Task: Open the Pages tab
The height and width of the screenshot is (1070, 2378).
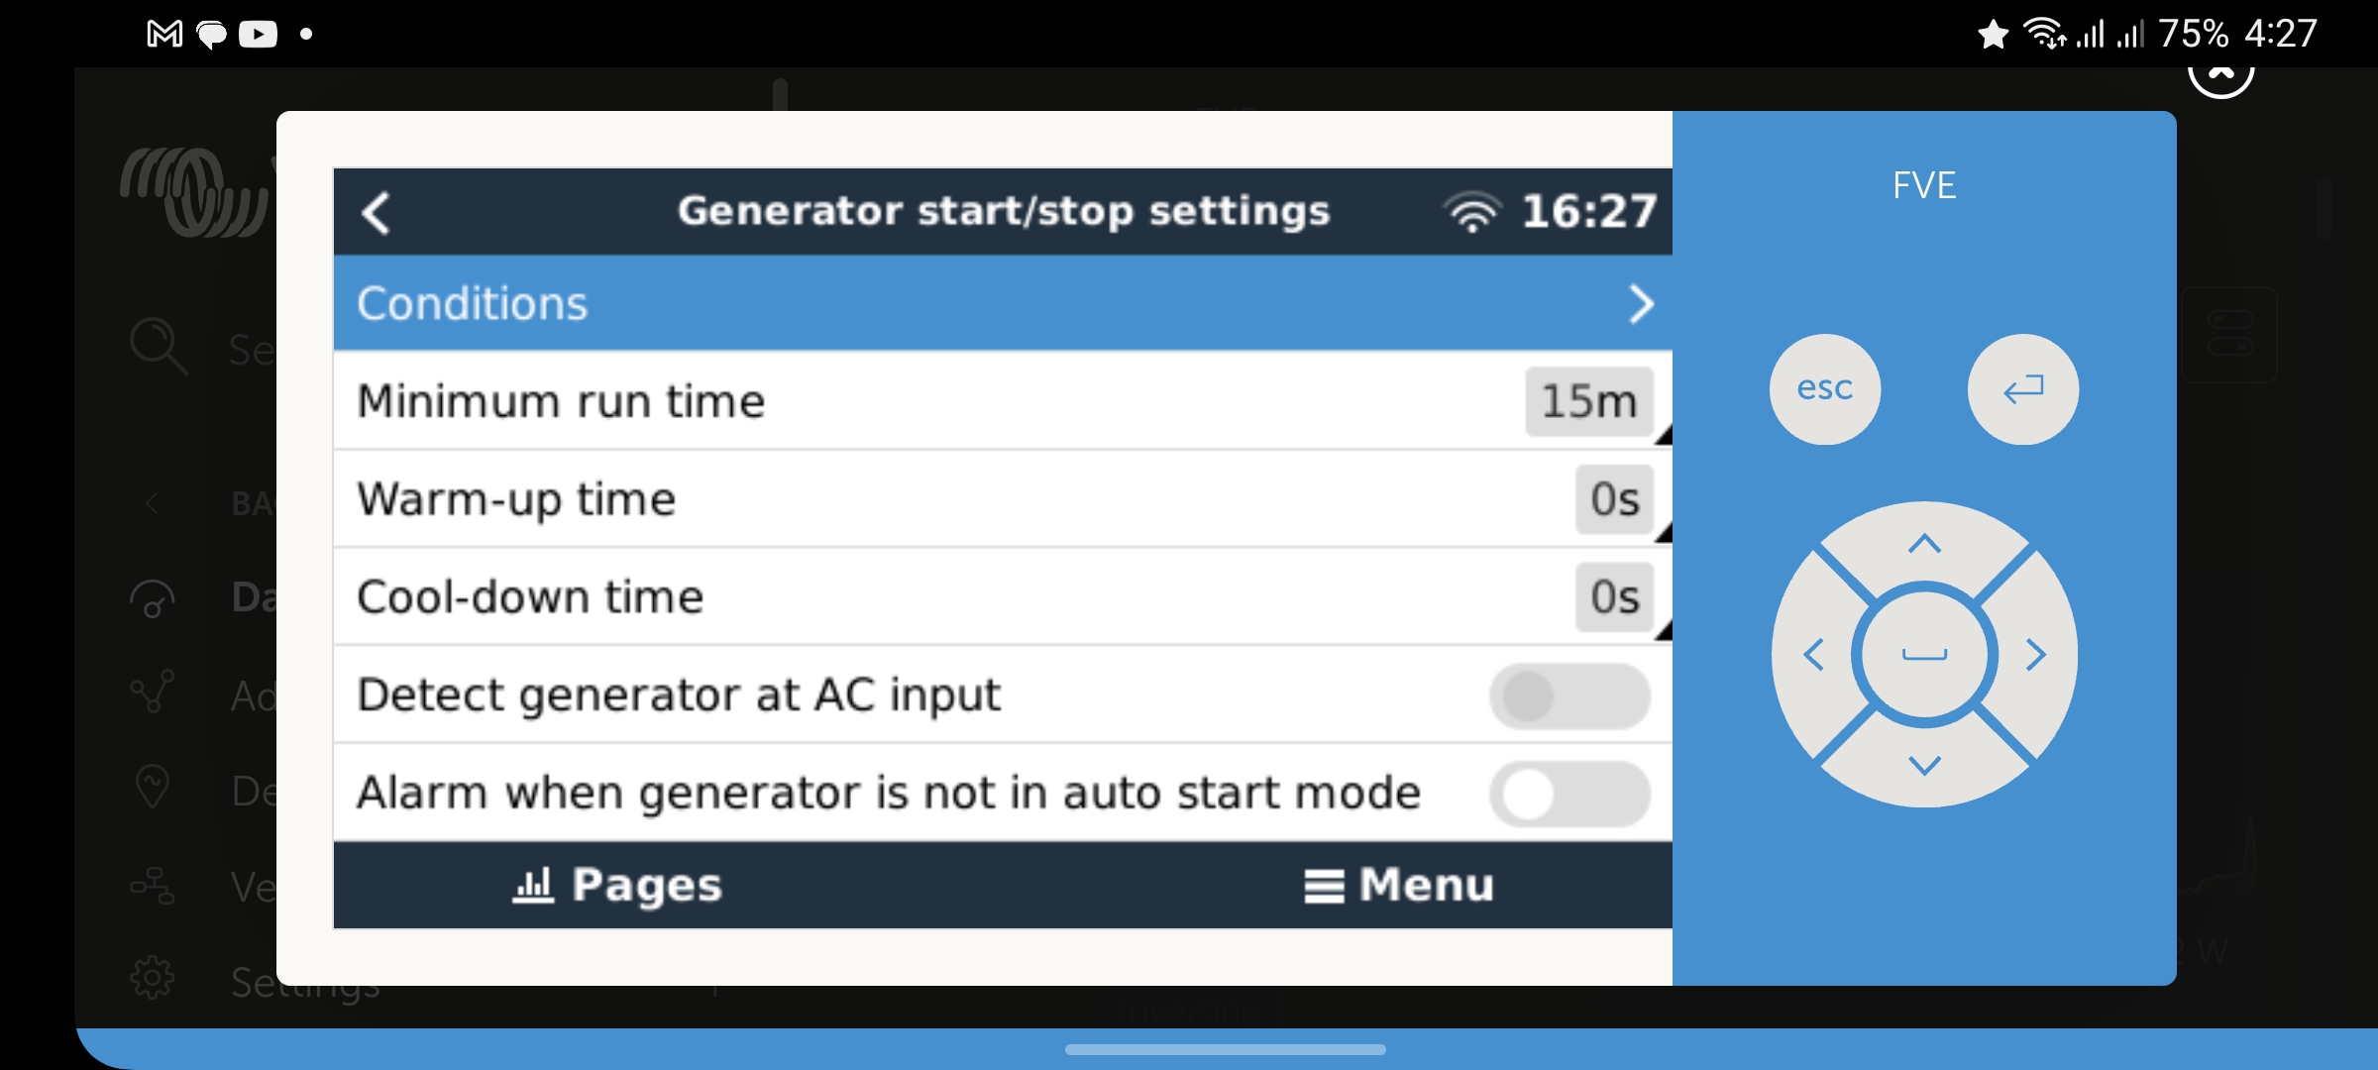Action: (x=618, y=885)
